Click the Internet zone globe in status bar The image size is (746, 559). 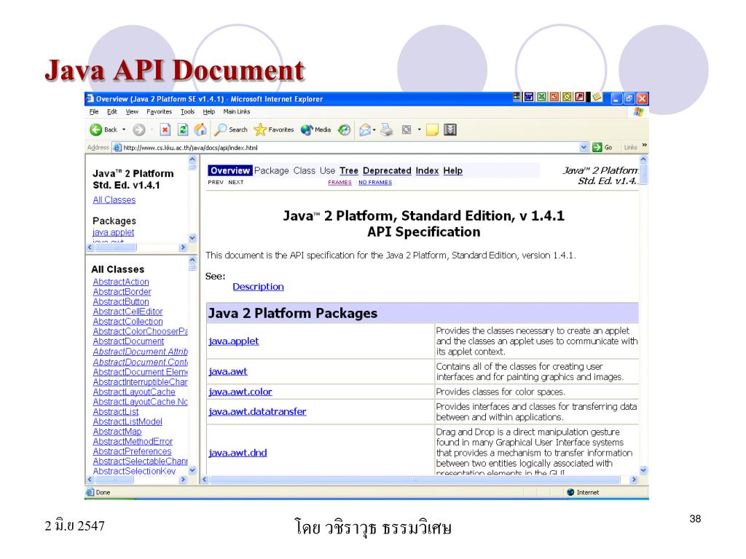tap(570, 493)
